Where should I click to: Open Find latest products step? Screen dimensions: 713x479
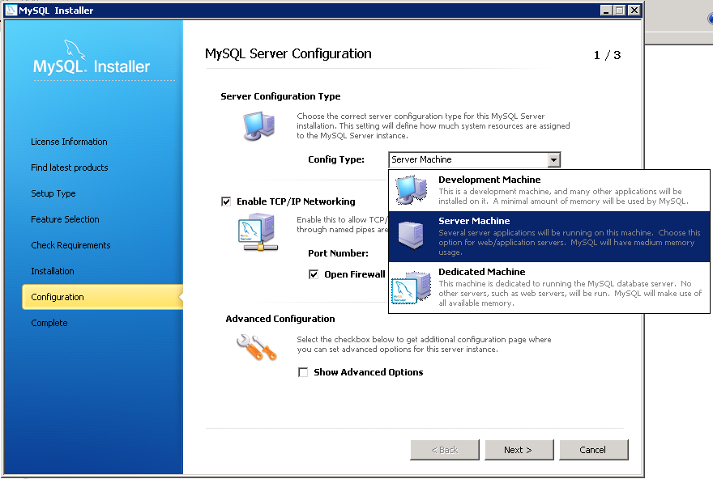coord(70,167)
